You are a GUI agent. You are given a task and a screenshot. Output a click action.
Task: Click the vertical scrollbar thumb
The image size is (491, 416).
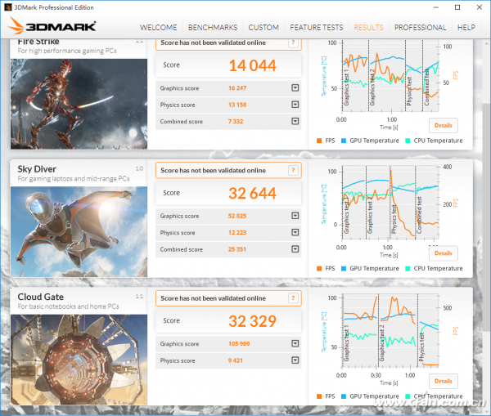[x=486, y=218]
